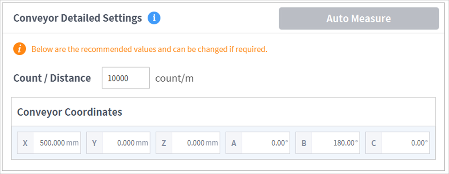Click the X coordinate value field

(x=56, y=143)
